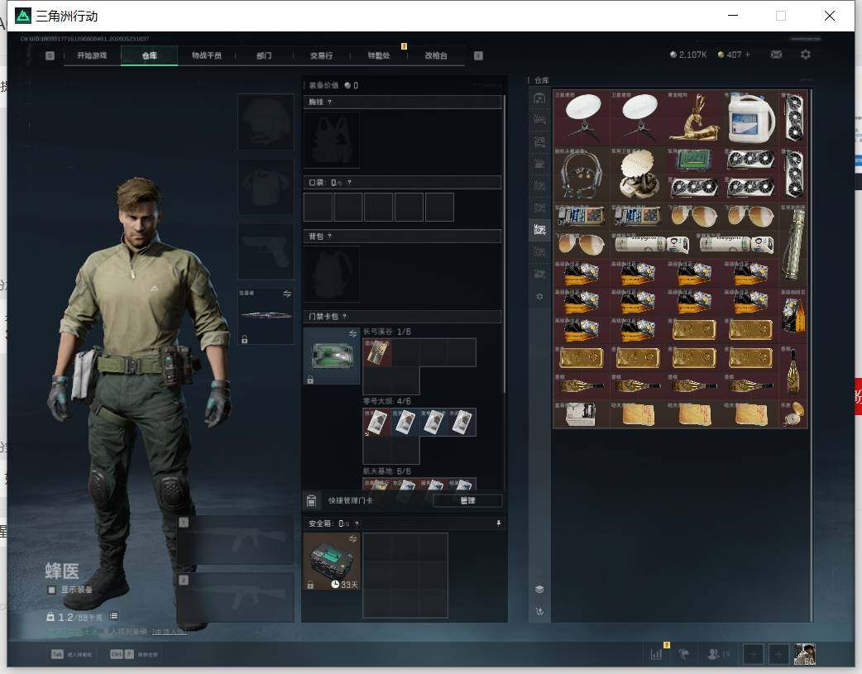This screenshot has width=862, height=674.
Task: Select the empty primary weapon slot 1
Action: pyautogui.click(x=236, y=540)
